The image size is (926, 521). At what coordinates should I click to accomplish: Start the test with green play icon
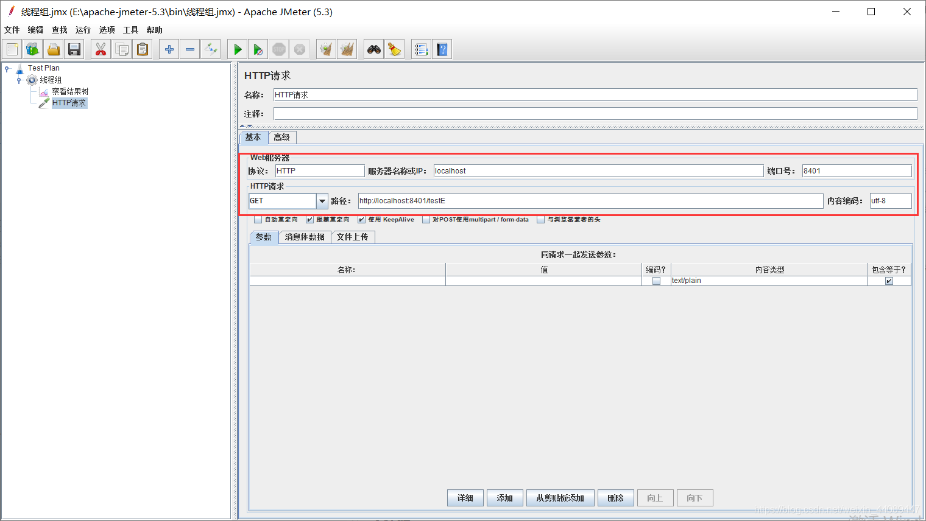(238, 49)
